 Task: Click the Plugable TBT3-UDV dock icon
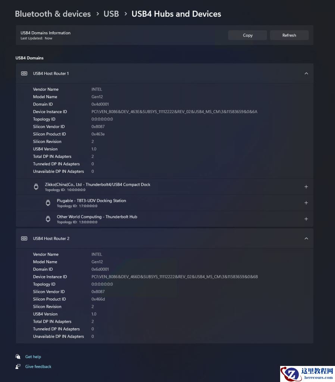(x=48, y=203)
